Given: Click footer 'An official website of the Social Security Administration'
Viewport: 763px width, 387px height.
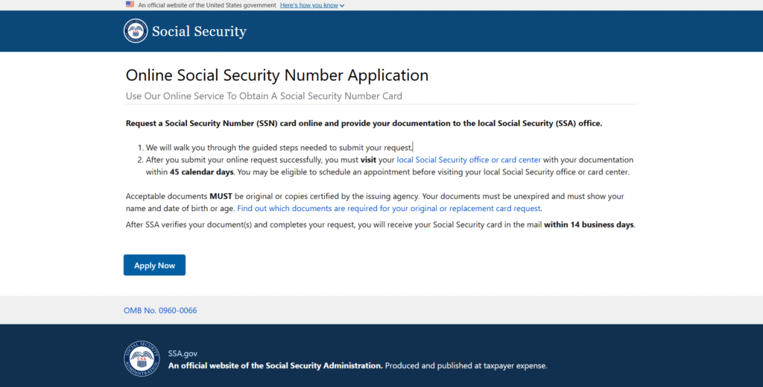Looking at the screenshot, I should coord(276,365).
